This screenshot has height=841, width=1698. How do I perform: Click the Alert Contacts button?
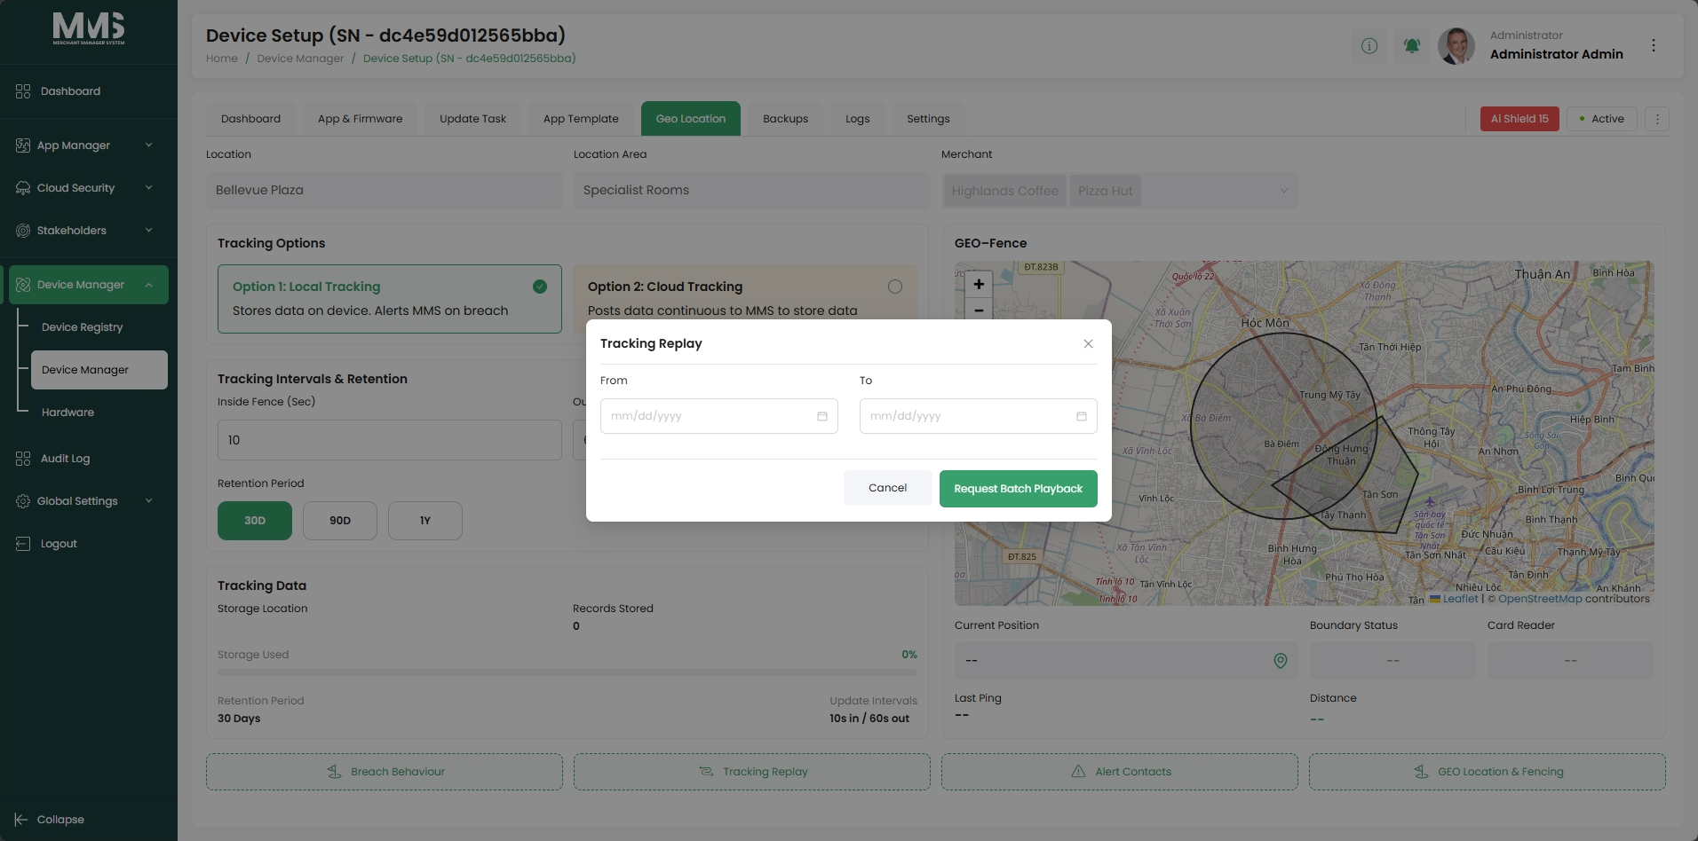click(1120, 772)
